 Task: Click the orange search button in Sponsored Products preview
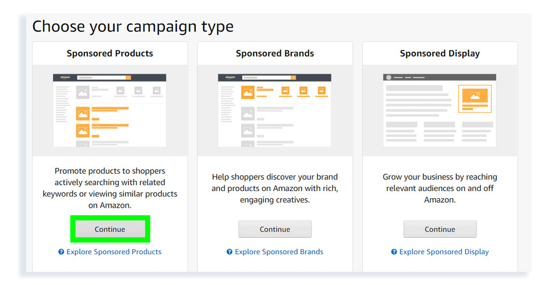128,78
